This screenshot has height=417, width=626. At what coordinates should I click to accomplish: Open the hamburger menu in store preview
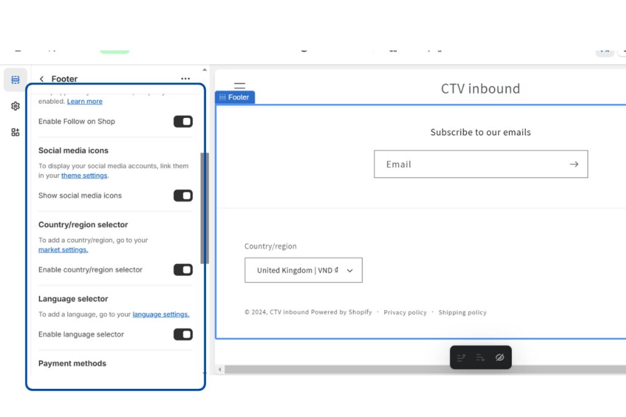[x=240, y=85]
